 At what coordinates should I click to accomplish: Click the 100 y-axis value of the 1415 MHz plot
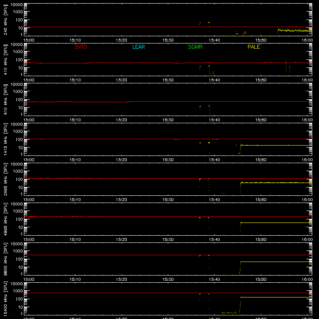(19, 140)
